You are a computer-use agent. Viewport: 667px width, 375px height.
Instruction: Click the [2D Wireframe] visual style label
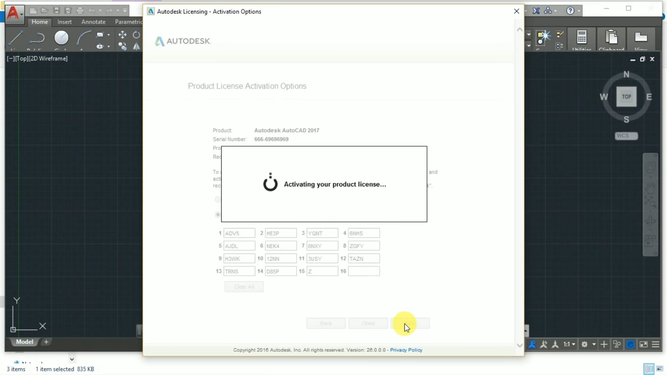[48, 58]
